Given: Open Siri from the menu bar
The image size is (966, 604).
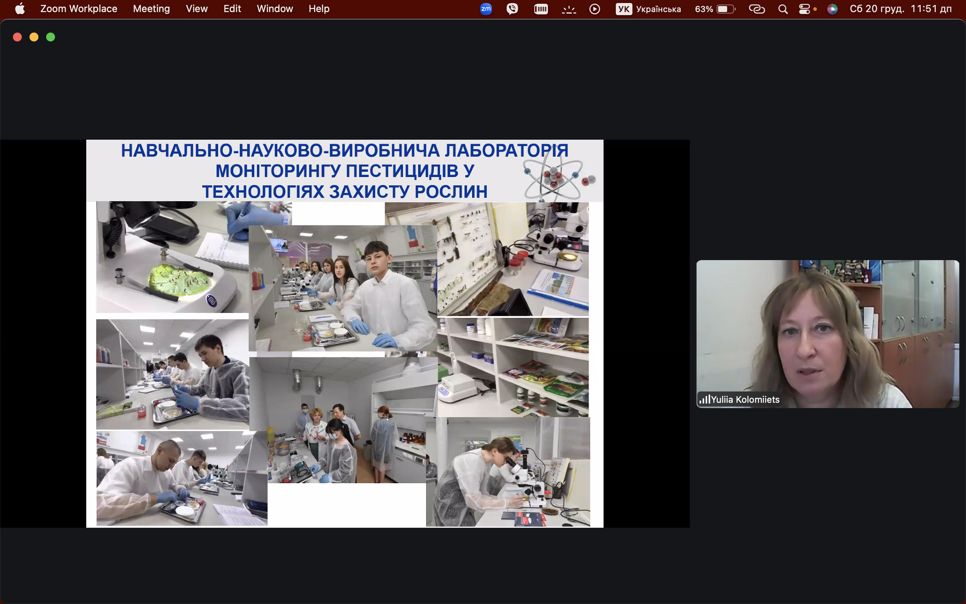Looking at the screenshot, I should 832,9.
